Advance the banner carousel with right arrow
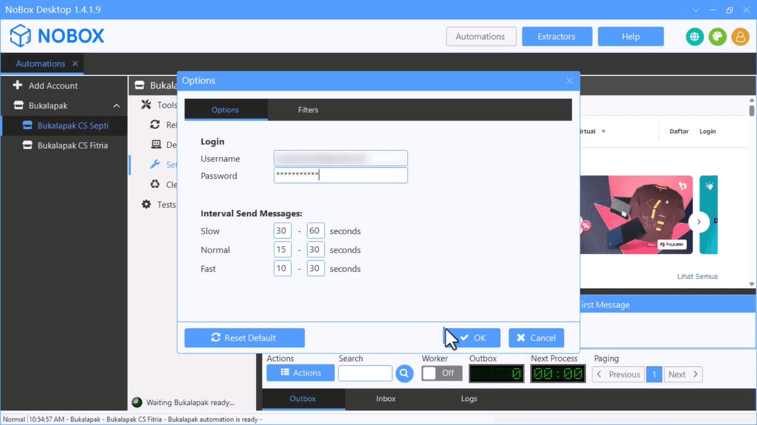This screenshot has height=425, width=757. 699,222
